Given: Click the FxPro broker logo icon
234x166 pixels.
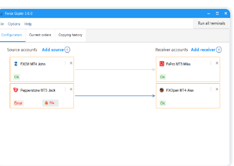Looking at the screenshot, I should tap(162, 64).
